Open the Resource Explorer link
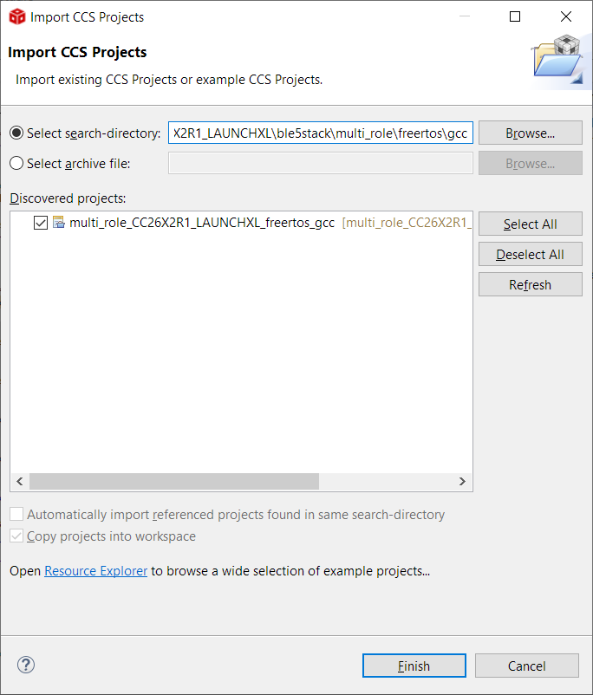Viewport: 593px width, 695px height. (95, 570)
